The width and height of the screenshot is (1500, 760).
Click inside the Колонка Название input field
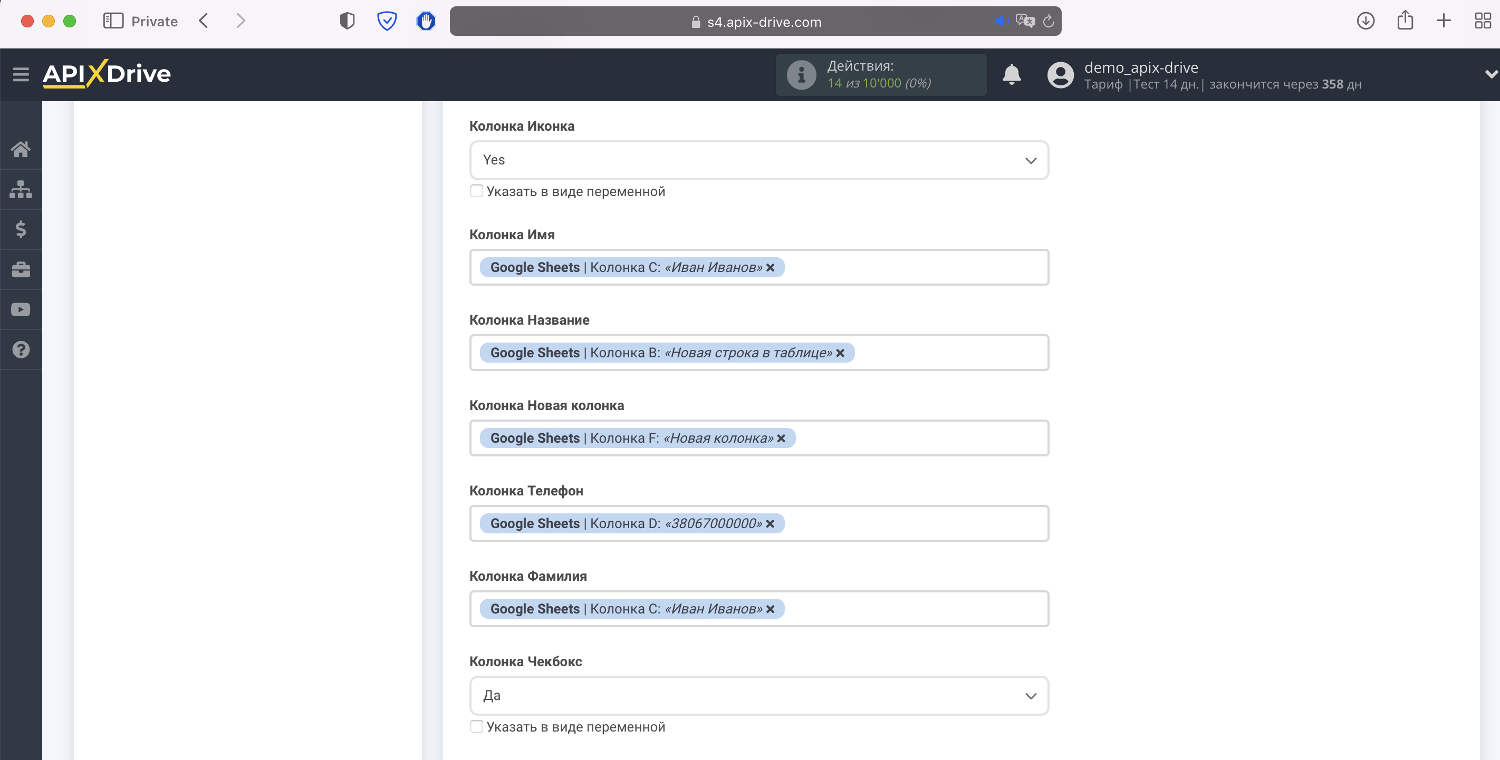click(759, 353)
